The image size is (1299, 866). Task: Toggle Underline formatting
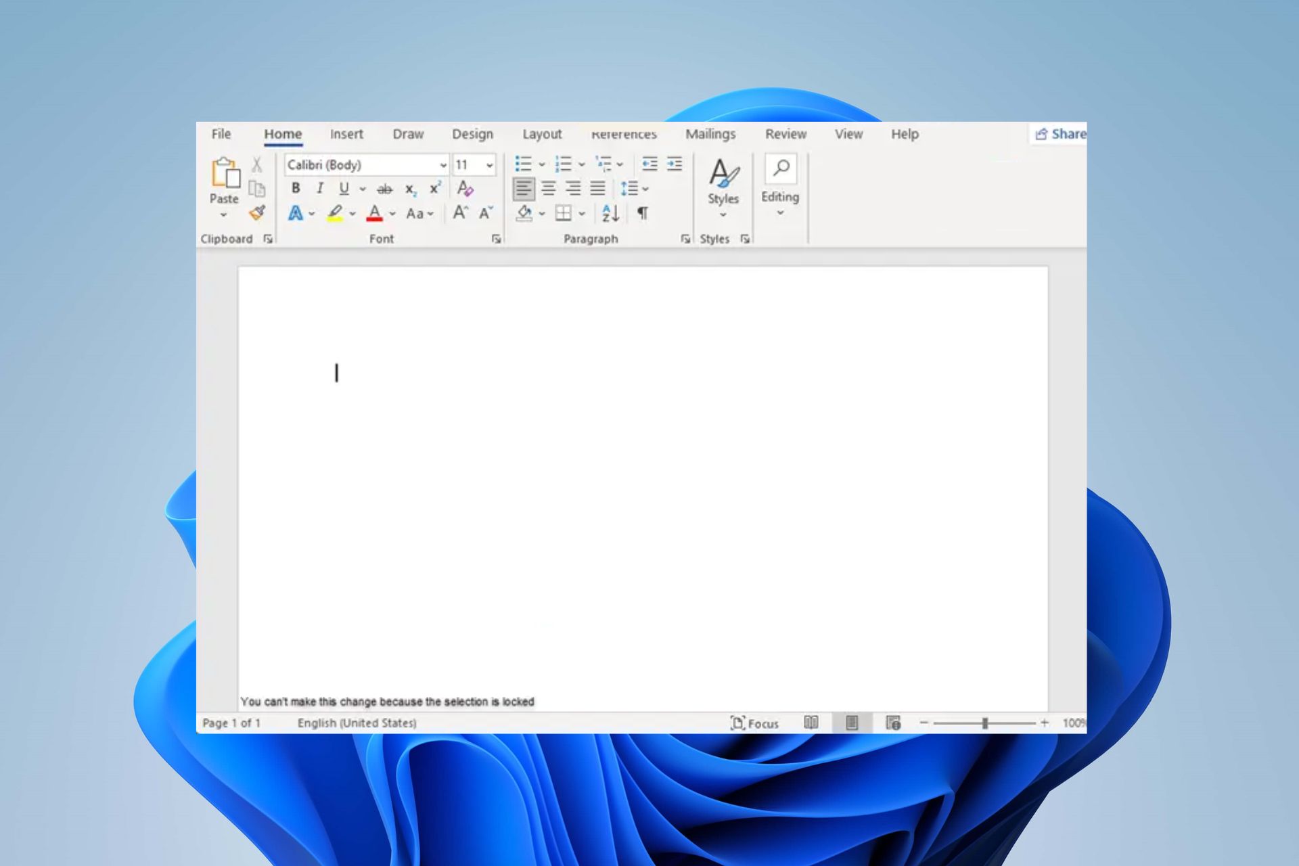click(344, 189)
